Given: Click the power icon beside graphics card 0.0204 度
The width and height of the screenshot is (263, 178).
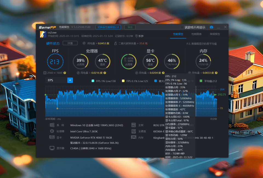Looking at the screenshot, I should click(136, 73).
